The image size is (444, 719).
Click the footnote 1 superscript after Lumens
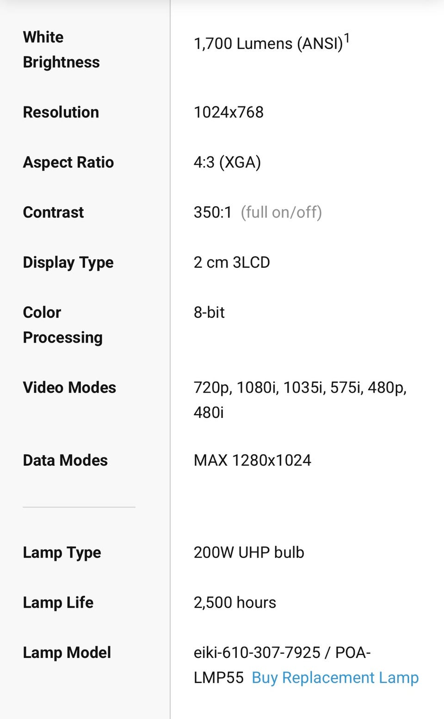tap(347, 38)
